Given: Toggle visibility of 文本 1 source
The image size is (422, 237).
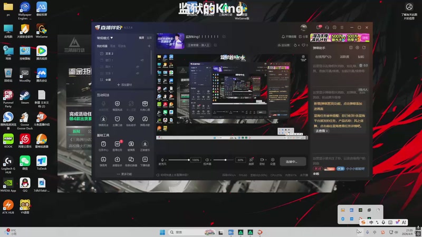Looking at the screenshot, I should 138,73.
